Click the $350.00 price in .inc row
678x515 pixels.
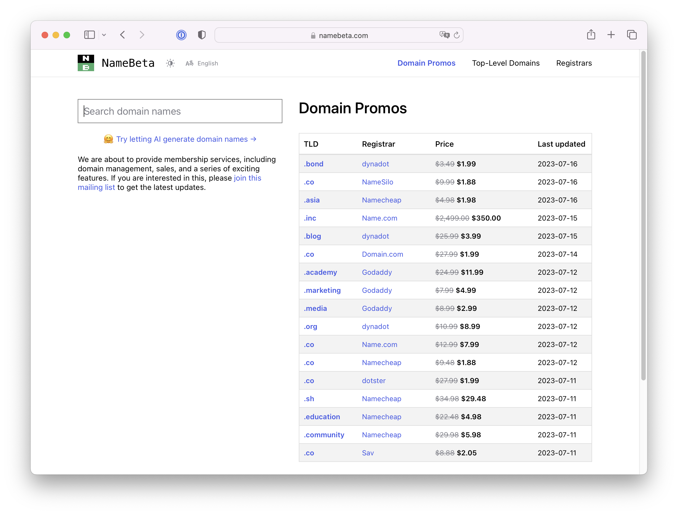tap(486, 218)
